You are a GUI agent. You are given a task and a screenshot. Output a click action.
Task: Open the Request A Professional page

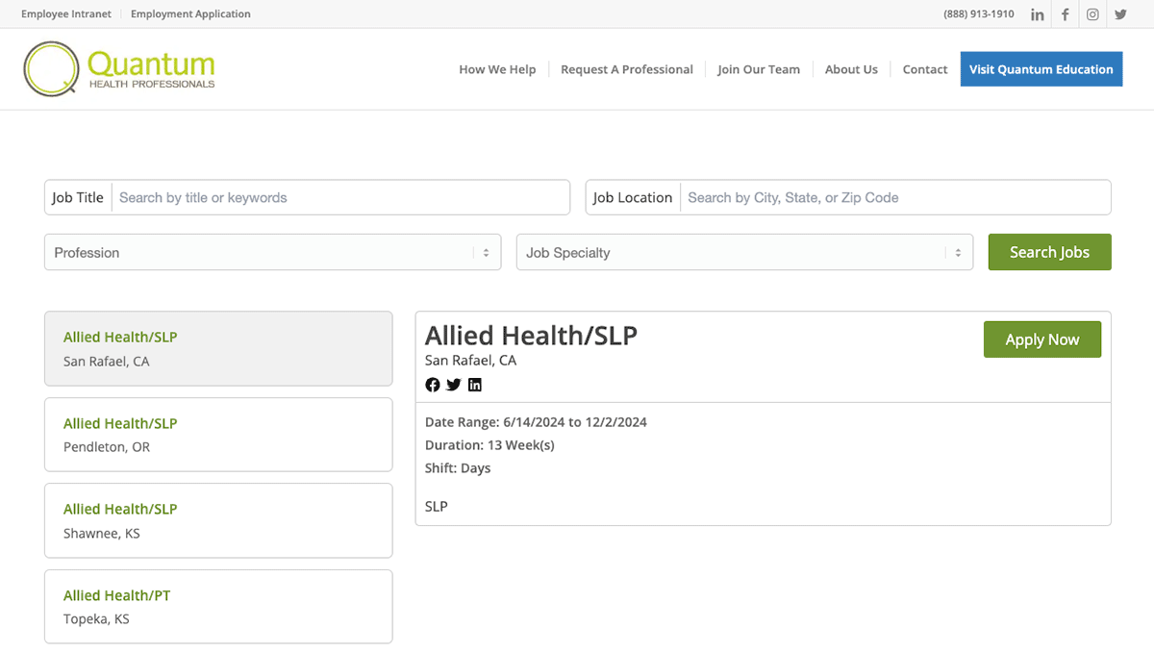[627, 69]
